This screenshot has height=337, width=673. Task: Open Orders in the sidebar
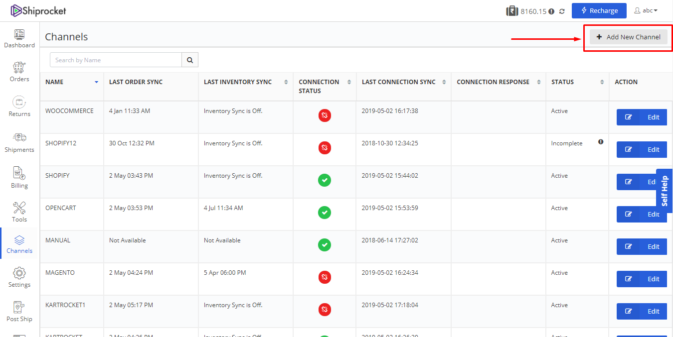pos(19,72)
